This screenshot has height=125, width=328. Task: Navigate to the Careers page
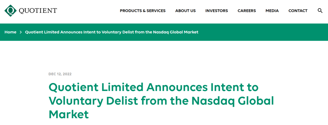[247, 11]
